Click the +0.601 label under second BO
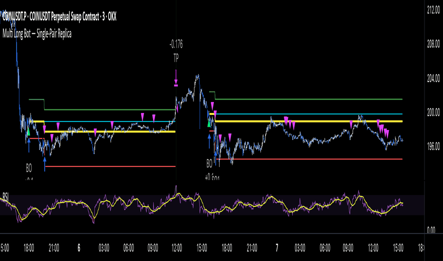 tap(212, 177)
